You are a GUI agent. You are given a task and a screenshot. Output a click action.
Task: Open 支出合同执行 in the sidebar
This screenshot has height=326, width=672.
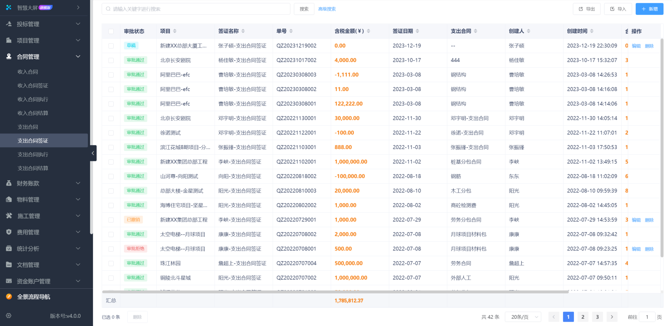coord(33,154)
